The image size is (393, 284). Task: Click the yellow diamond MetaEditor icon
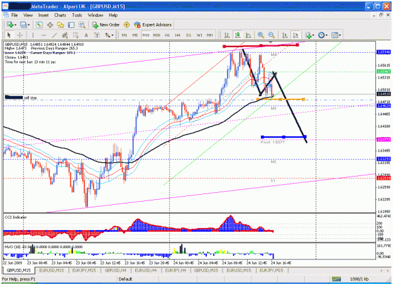(x=126, y=25)
